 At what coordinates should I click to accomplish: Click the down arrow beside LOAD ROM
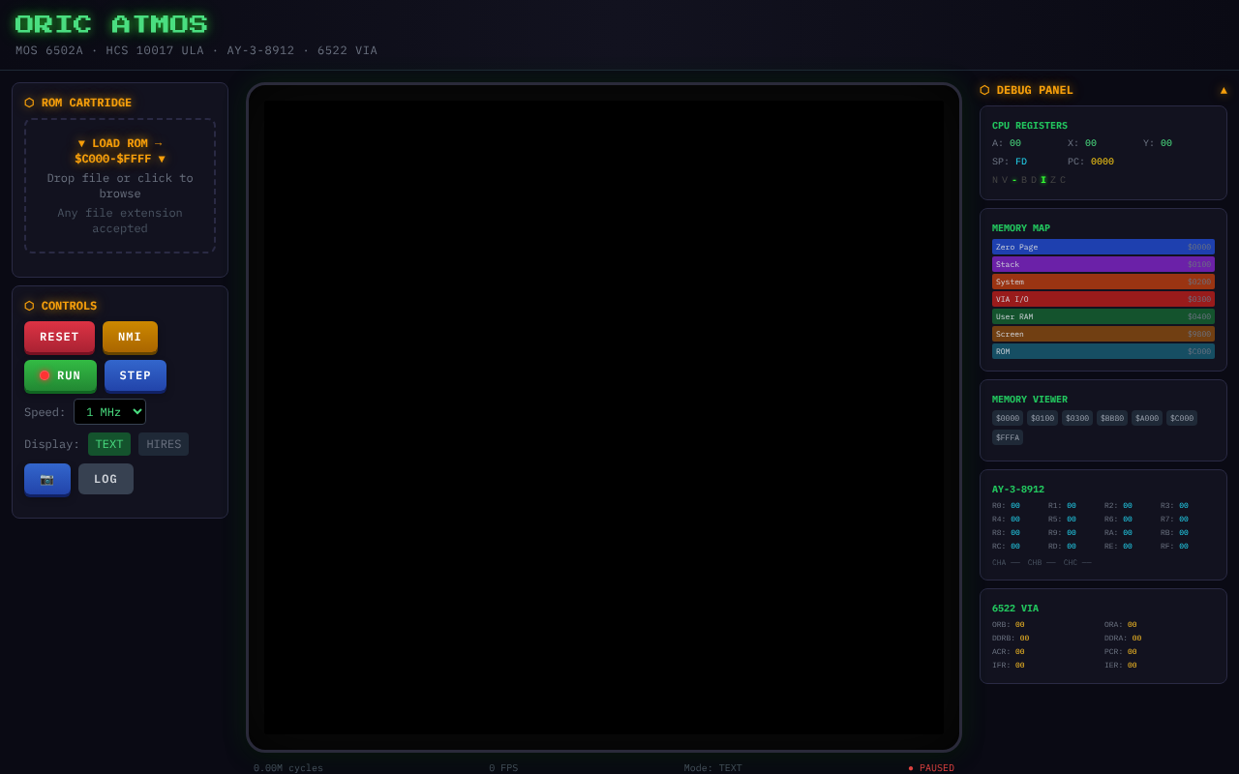tap(81, 142)
